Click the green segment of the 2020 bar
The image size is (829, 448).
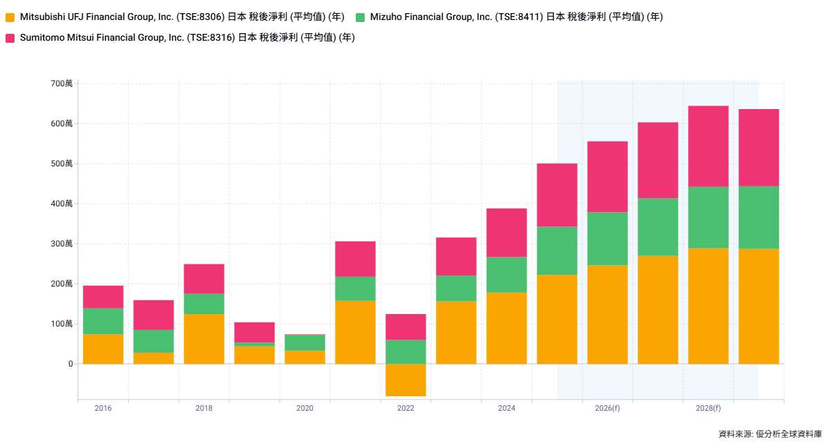[305, 342]
